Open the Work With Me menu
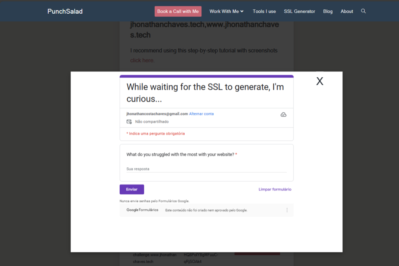This screenshot has height=266, width=399. click(x=226, y=11)
